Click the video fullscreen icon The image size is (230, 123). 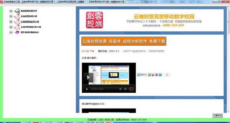[x=125, y=89]
